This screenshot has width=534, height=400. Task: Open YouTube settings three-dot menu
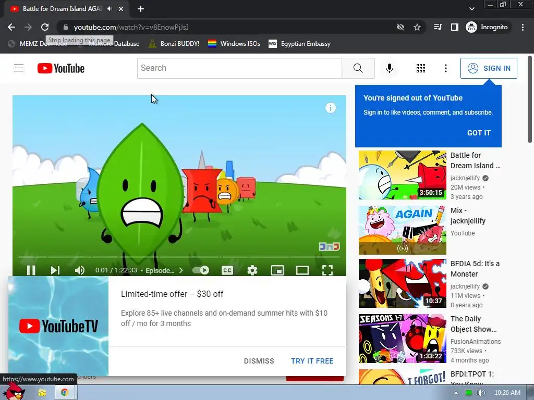446,68
